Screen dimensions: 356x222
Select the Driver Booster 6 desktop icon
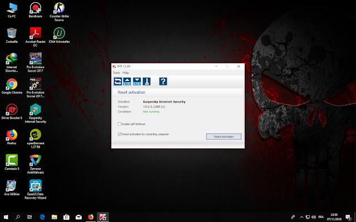pyautogui.click(x=12, y=112)
